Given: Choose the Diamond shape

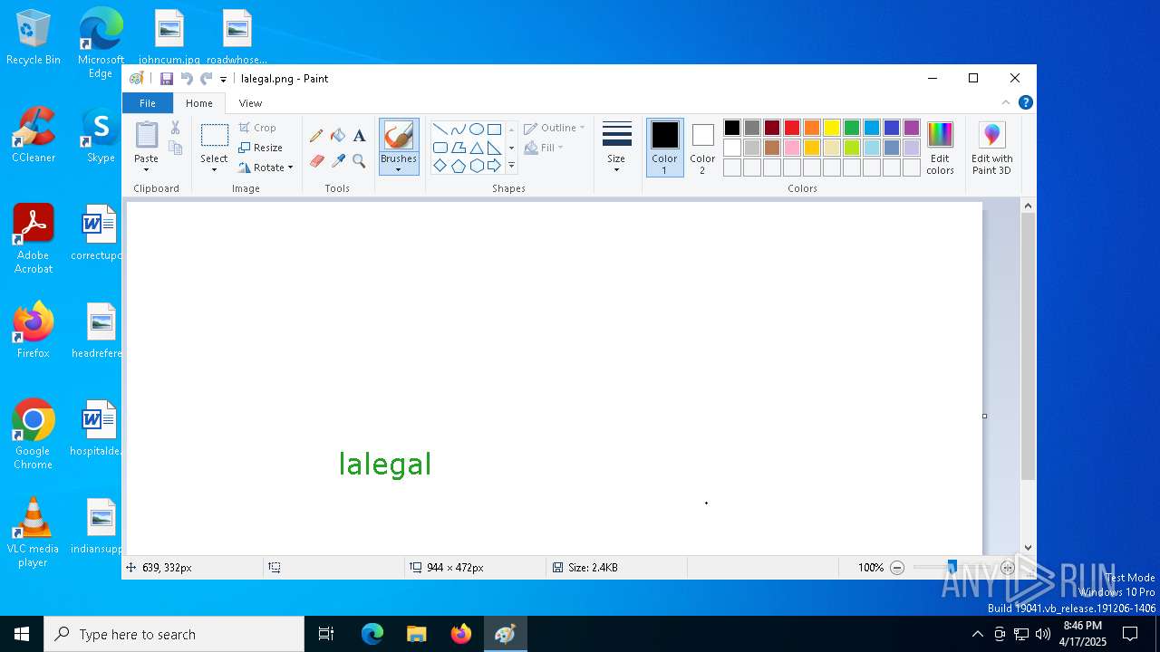Looking at the screenshot, I should [x=440, y=166].
